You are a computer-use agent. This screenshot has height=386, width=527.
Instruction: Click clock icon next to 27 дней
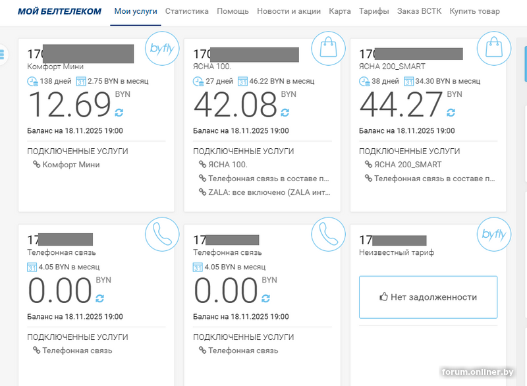pyautogui.click(x=198, y=81)
